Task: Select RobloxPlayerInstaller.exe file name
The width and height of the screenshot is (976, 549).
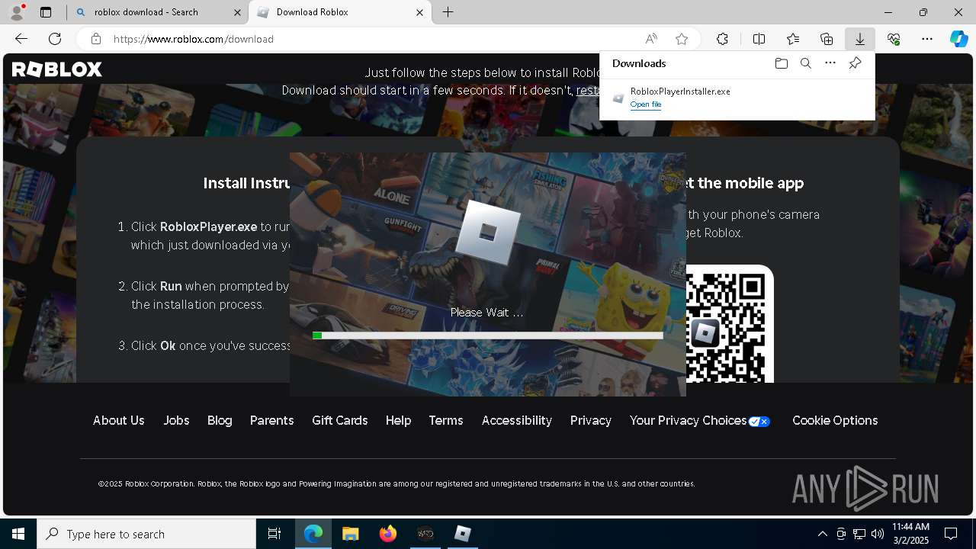Action: coord(680,91)
